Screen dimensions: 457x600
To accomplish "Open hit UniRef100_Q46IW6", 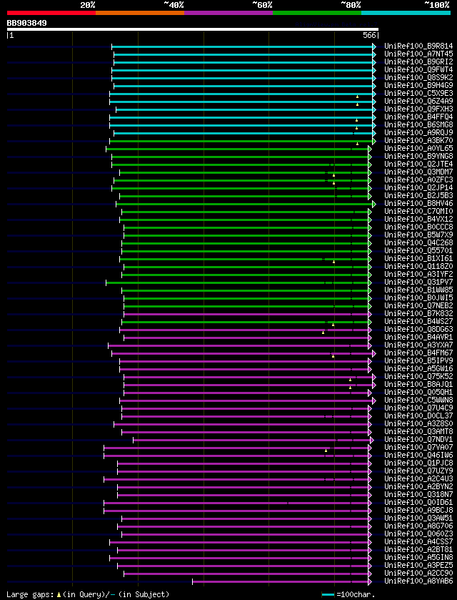I will click(418, 454).
